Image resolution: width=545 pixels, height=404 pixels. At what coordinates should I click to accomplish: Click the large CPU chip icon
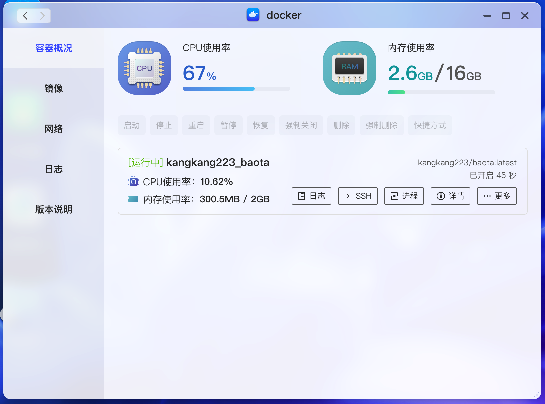144,68
